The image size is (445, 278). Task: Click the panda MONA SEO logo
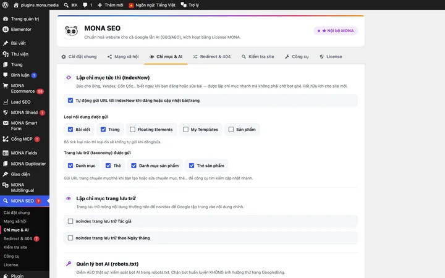[x=71, y=31]
